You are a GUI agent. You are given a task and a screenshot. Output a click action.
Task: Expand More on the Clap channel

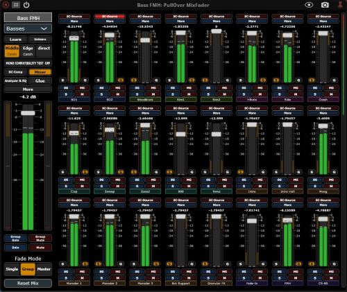74,113
